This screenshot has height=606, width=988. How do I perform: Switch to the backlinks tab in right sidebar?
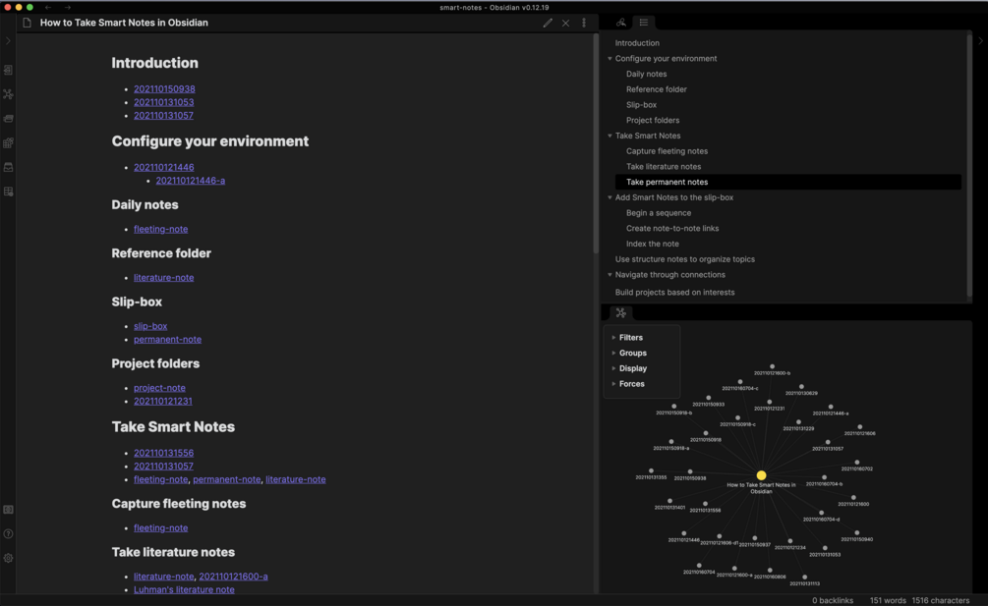[621, 23]
